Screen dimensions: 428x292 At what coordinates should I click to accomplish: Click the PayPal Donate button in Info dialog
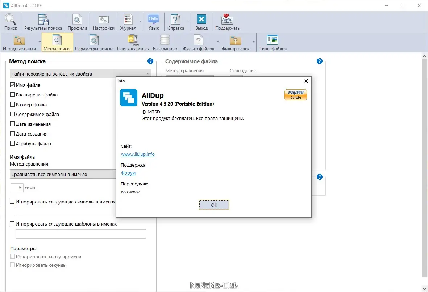pyautogui.click(x=296, y=95)
